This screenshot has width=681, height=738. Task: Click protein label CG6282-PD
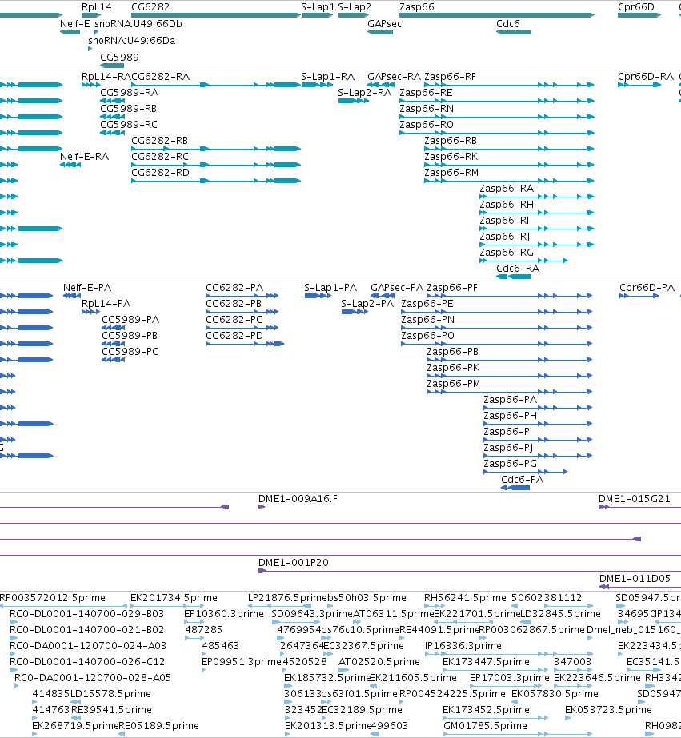tap(234, 336)
